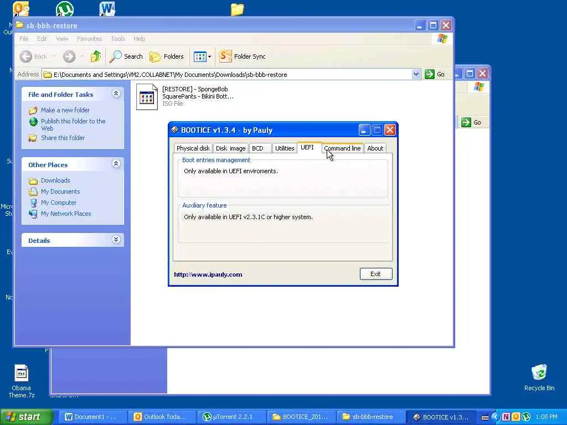Screen dimensions: 567x425
Task: Open the Forward history dropdown arrow
Action: 82,56
